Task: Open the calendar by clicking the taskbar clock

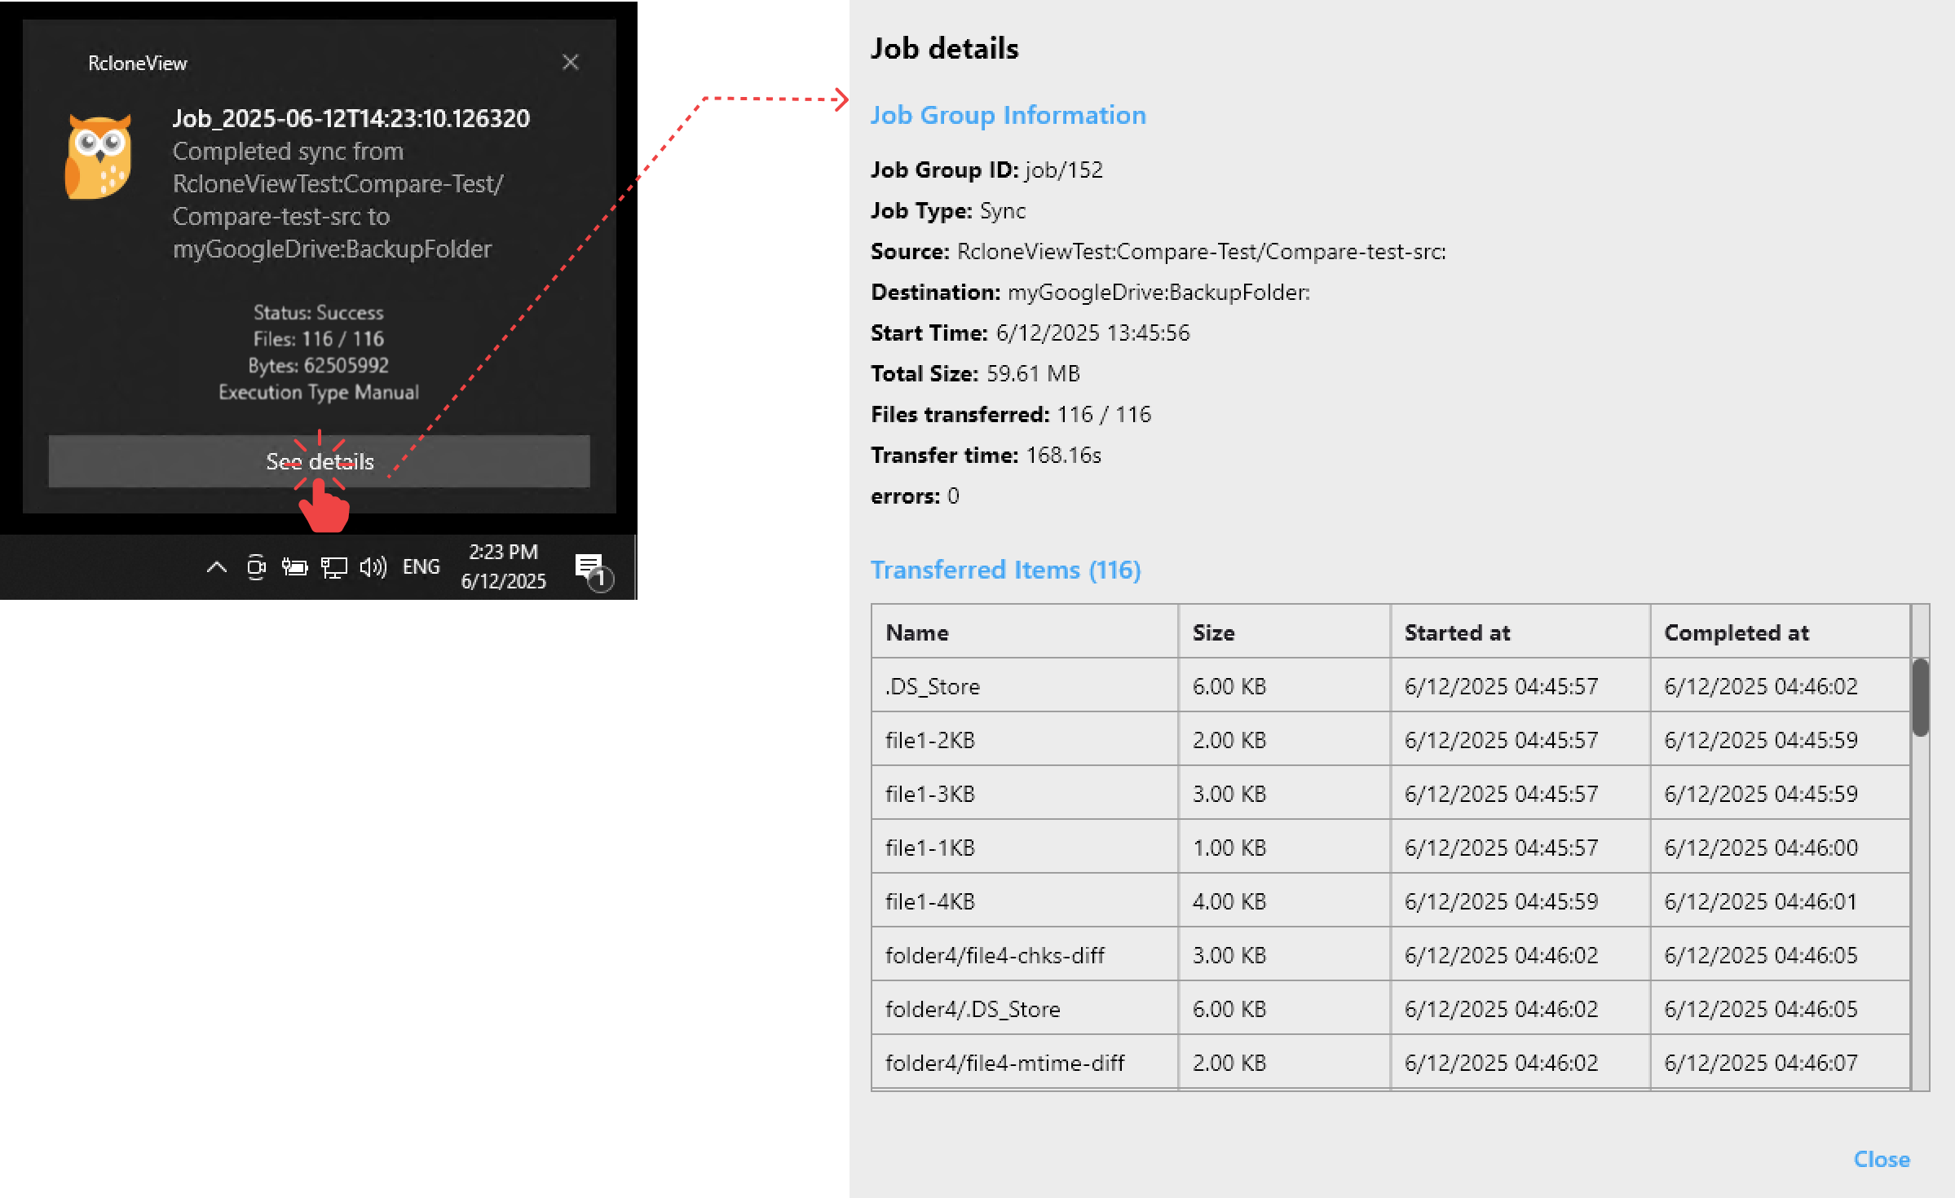Action: [503, 566]
